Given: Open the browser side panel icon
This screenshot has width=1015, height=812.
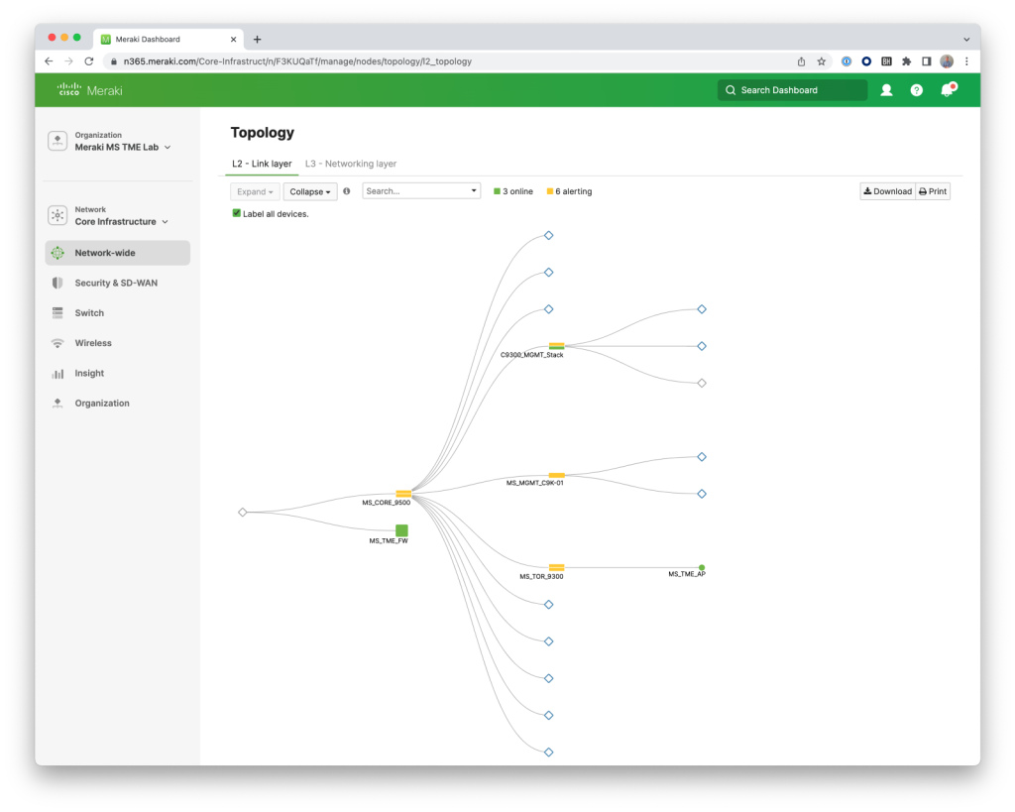Looking at the screenshot, I should click(927, 61).
